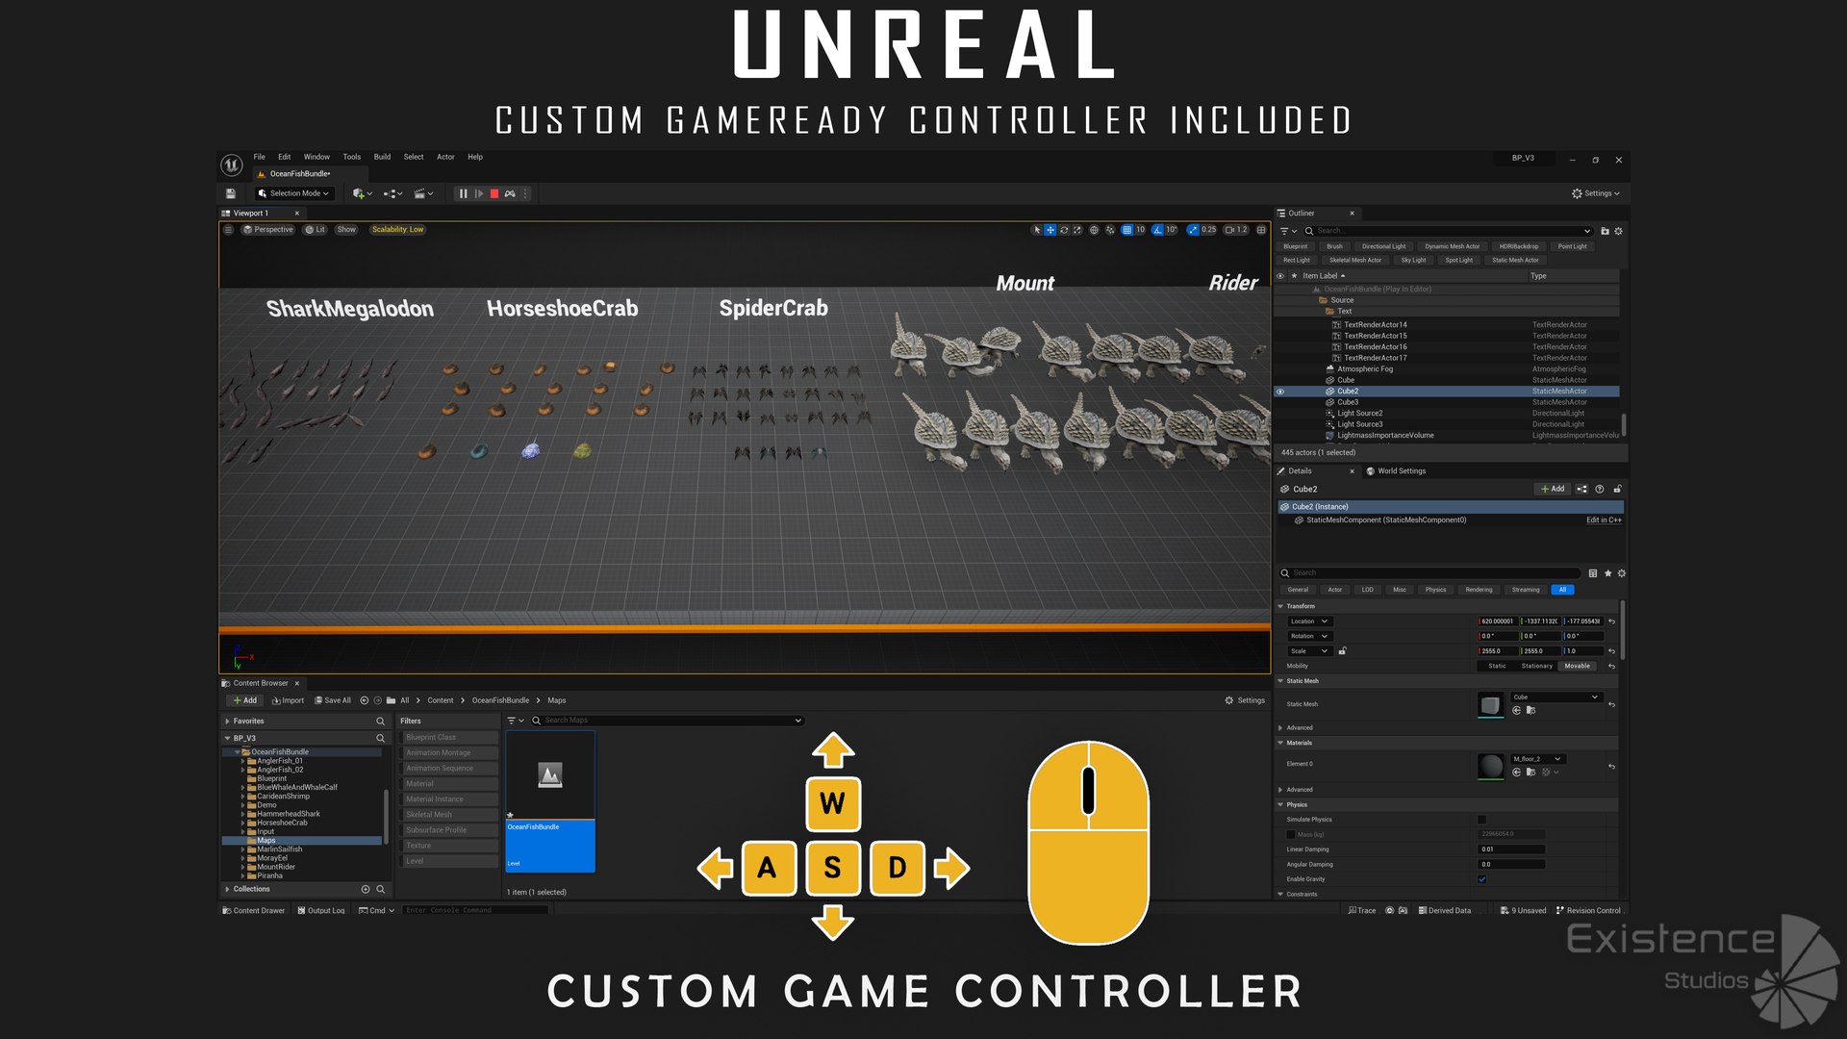Click the gamepad possess/eject icon
1847x1039 pixels.
pyautogui.click(x=510, y=193)
